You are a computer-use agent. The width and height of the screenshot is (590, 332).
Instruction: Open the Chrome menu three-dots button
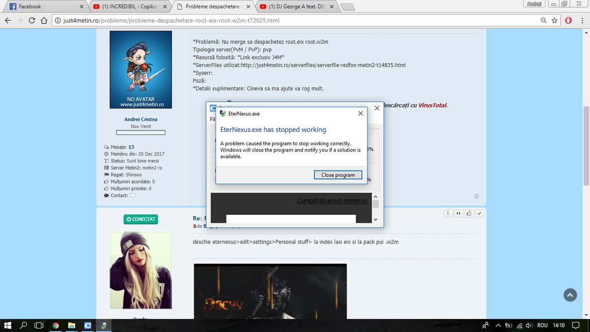tap(582, 20)
